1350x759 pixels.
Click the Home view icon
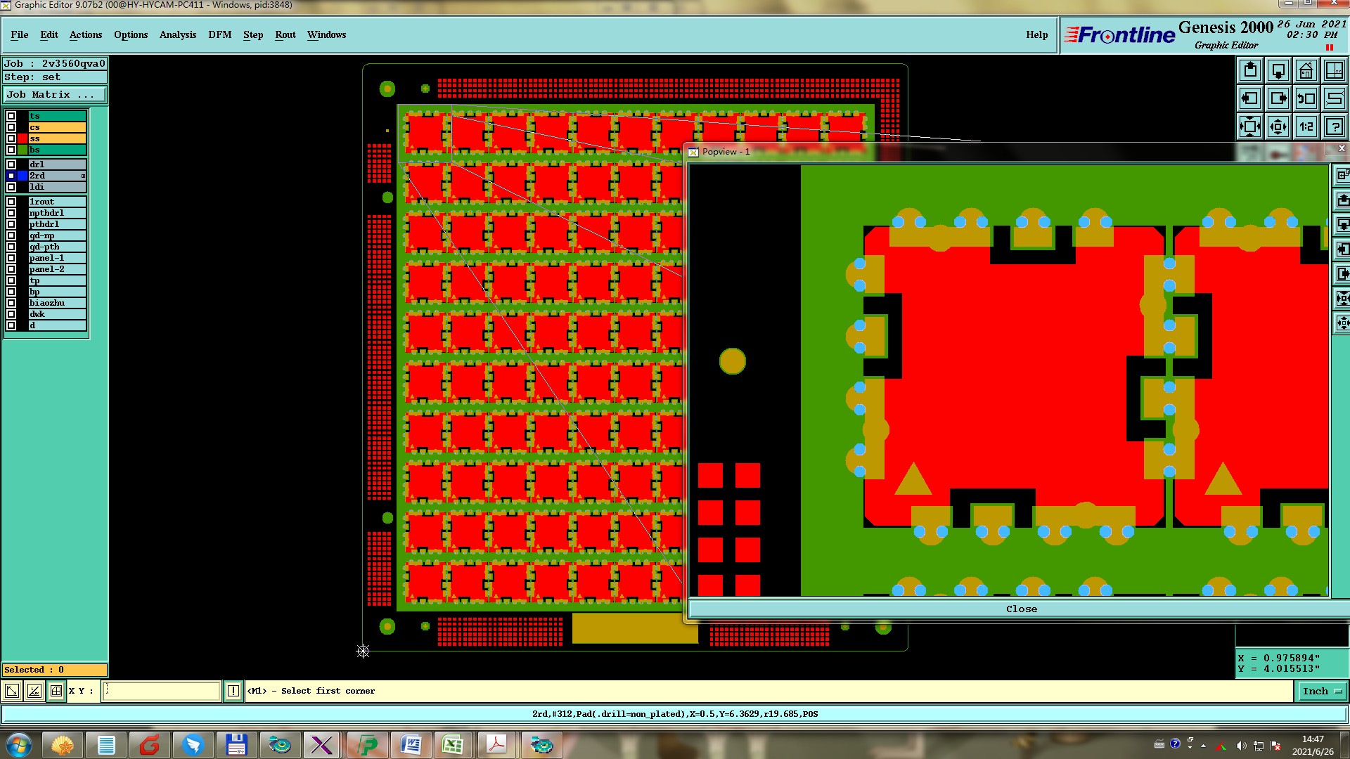(x=1306, y=70)
